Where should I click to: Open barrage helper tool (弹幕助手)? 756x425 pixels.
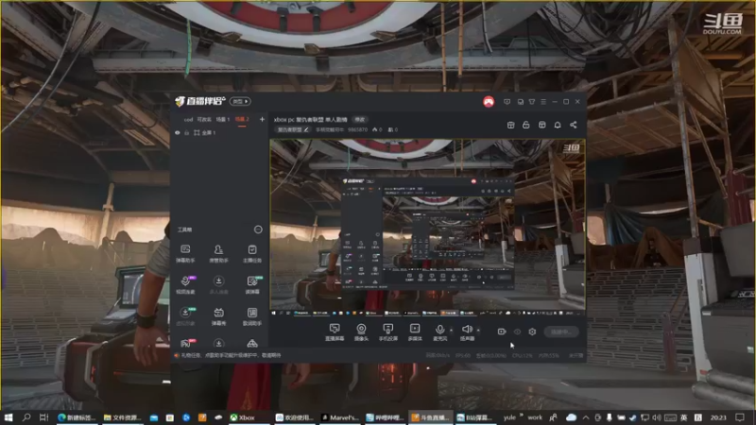pyautogui.click(x=185, y=253)
